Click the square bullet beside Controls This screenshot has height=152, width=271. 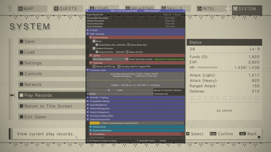click(21, 74)
